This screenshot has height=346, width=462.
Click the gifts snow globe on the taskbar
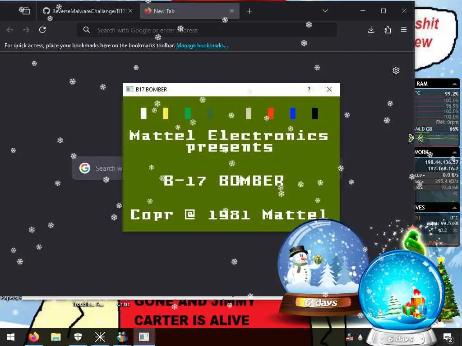[401, 297]
